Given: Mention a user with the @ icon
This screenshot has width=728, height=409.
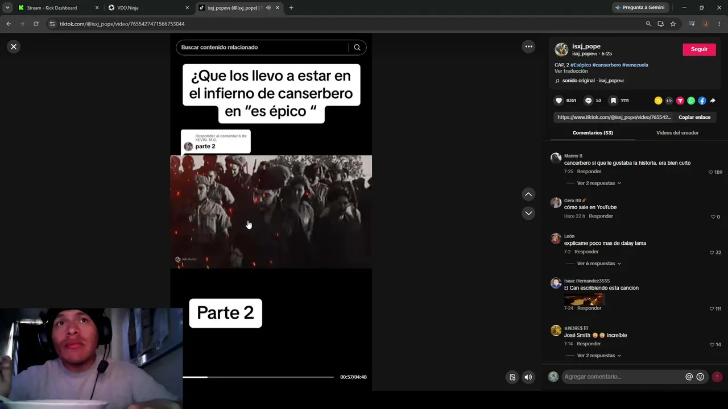Looking at the screenshot, I should click(689, 377).
